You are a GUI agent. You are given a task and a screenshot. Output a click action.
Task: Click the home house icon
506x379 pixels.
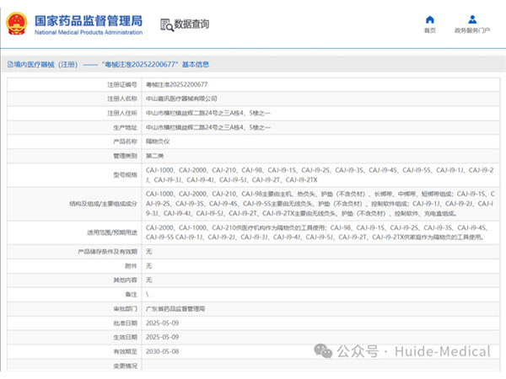(x=430, y=19)
